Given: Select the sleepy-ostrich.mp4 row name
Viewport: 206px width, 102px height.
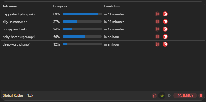Looking at the screenshot, I should 16,44.
